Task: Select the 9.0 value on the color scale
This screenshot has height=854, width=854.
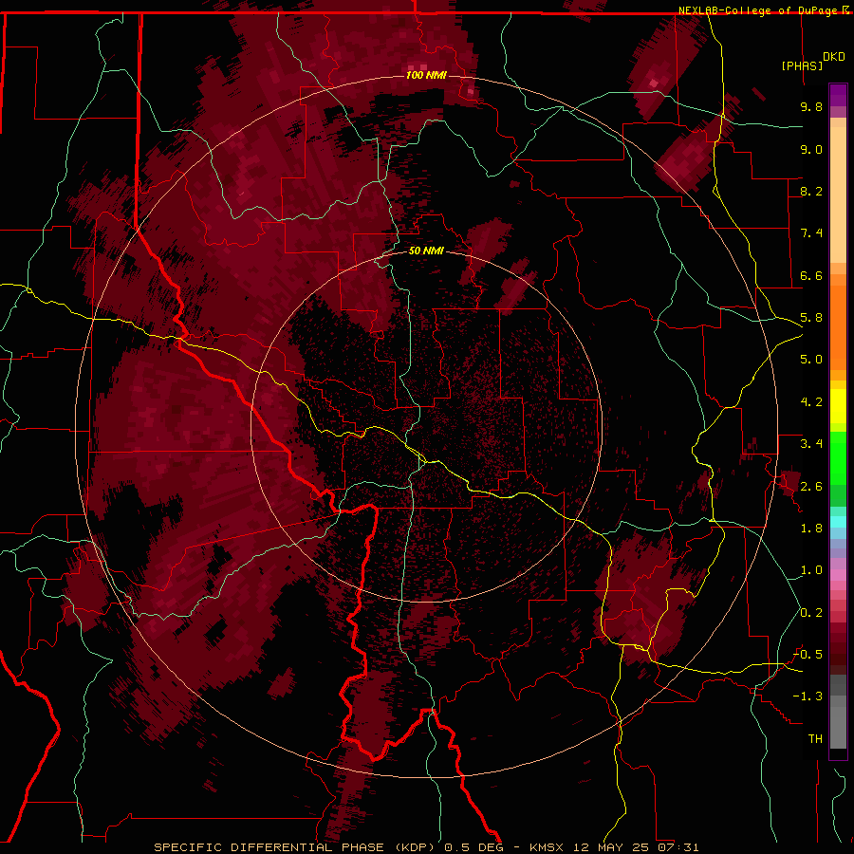Action: pos(811,149)
